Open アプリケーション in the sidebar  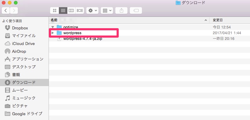pyautogui.click(x=24, y=59)
